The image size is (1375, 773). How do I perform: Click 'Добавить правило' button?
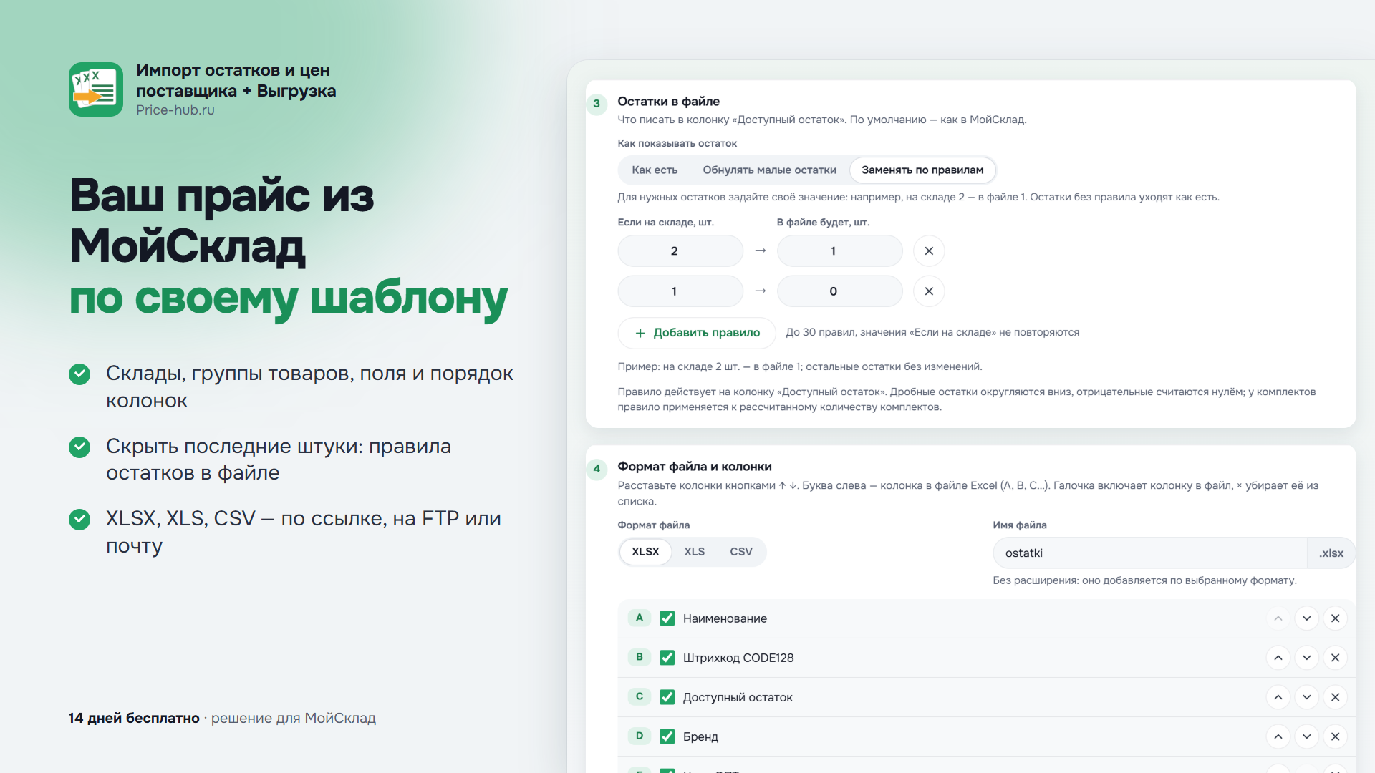point(698,333)
